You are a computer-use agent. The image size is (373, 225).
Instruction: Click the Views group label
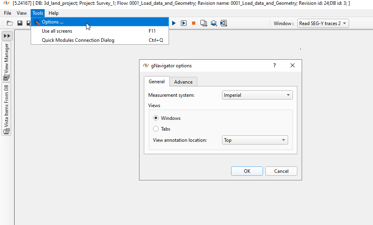pos(154,106)
